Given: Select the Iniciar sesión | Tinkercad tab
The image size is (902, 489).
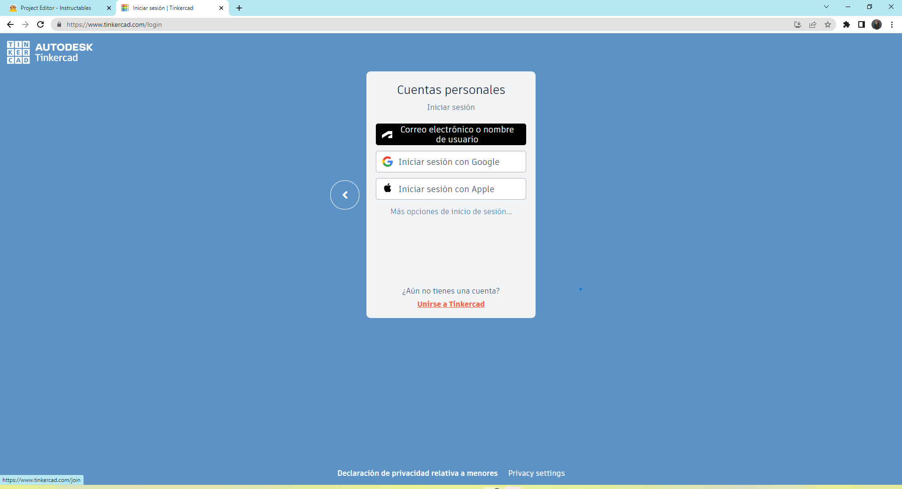Looking at the screenshot, I should pyautogui.click(x=172, y=8).
